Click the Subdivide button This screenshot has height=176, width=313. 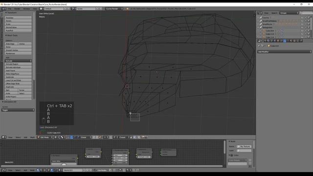(x=18, y=77)
